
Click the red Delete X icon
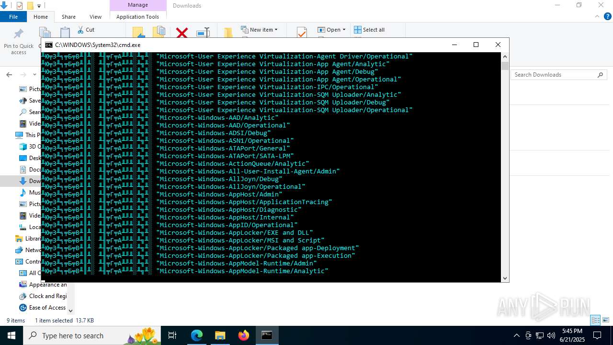coord(182,33)
